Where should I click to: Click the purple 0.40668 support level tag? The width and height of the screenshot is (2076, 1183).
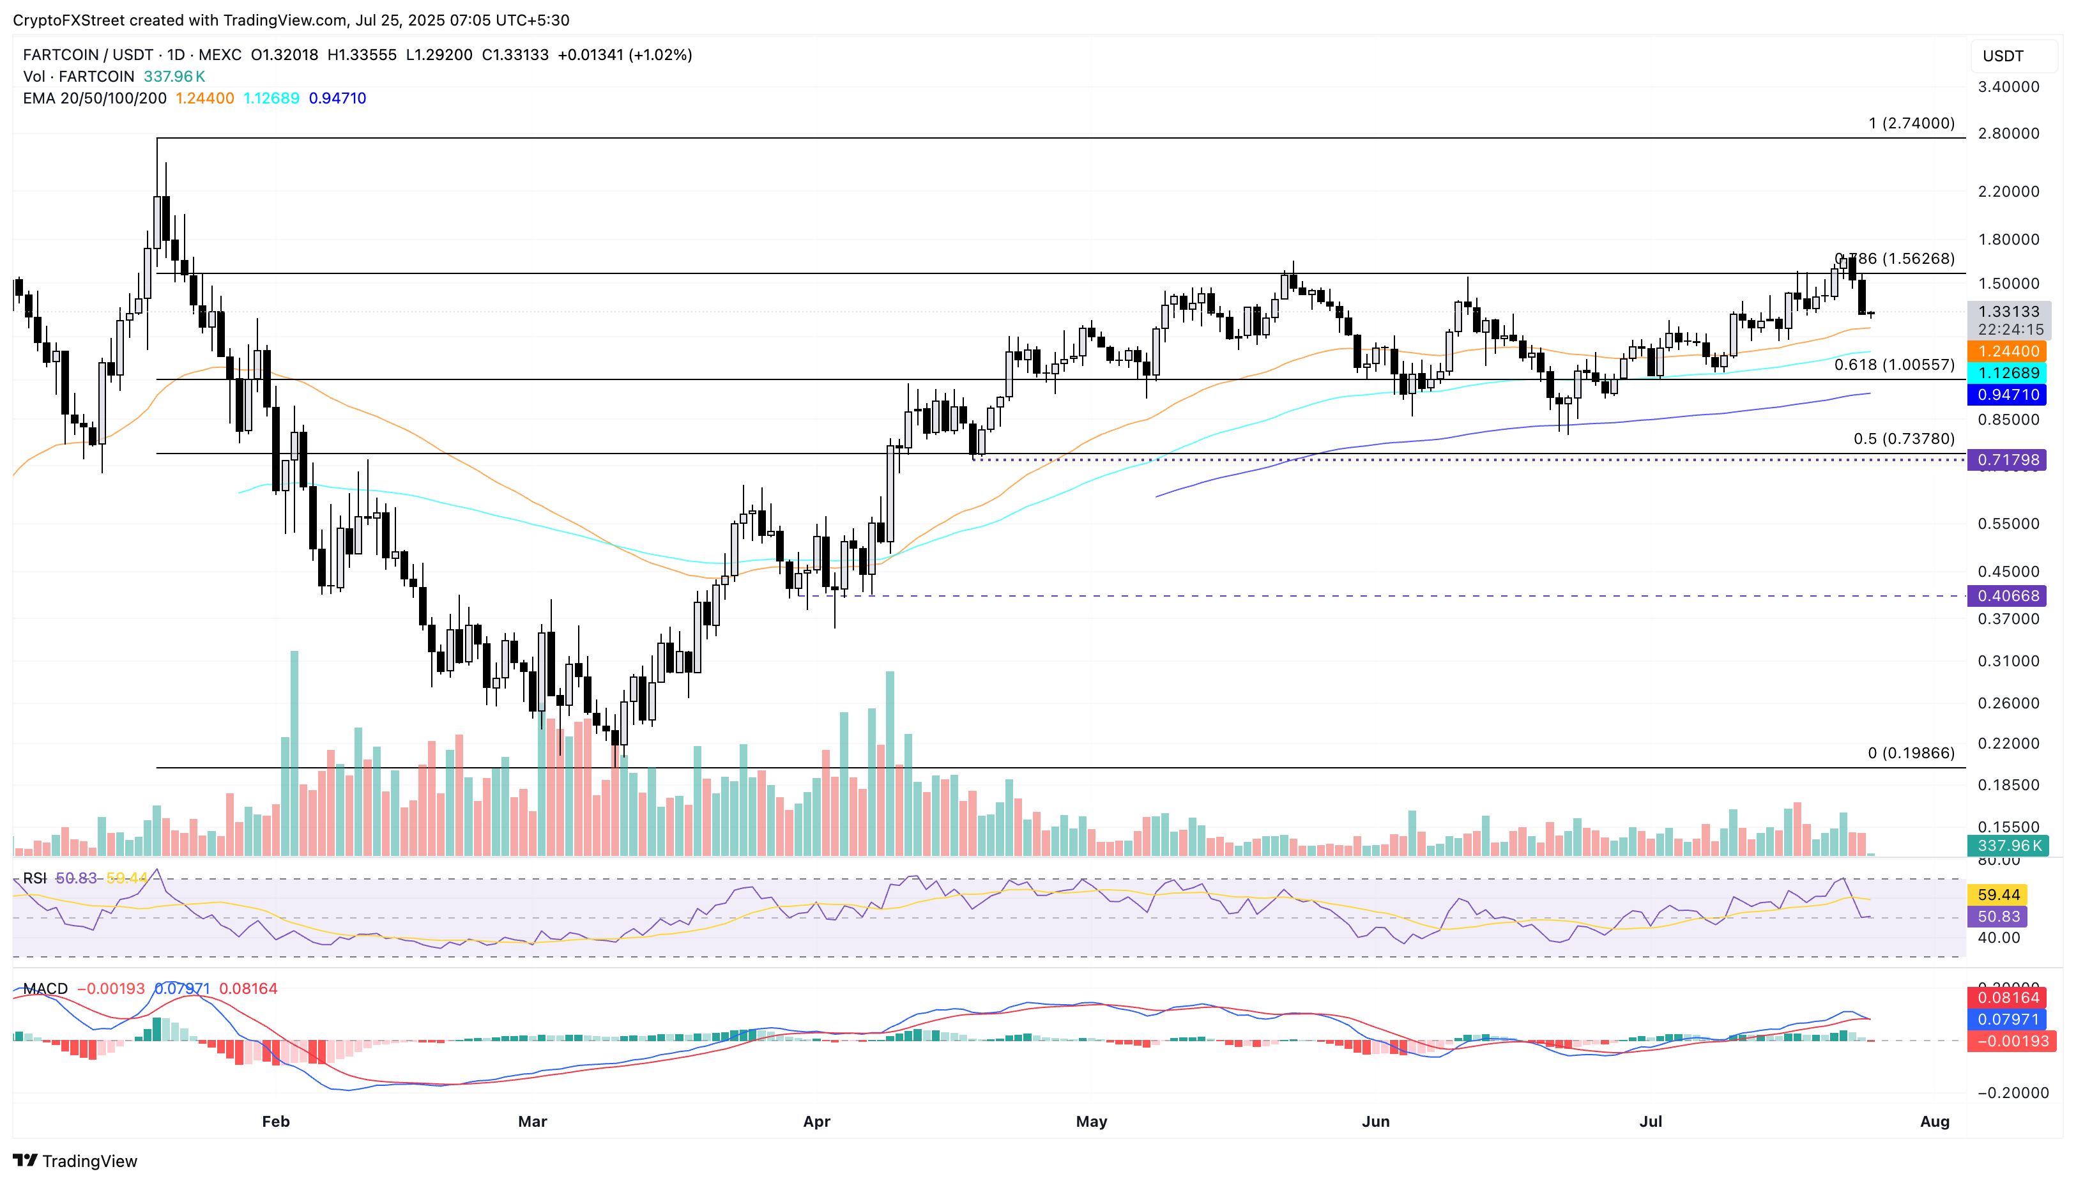pyautogui.click(x=2007, y=595)
